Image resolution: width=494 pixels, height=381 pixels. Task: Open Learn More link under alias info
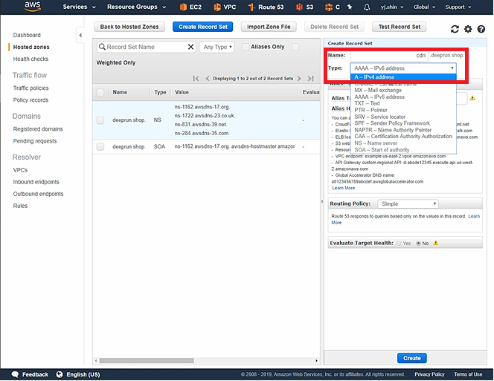click(344, 188)
